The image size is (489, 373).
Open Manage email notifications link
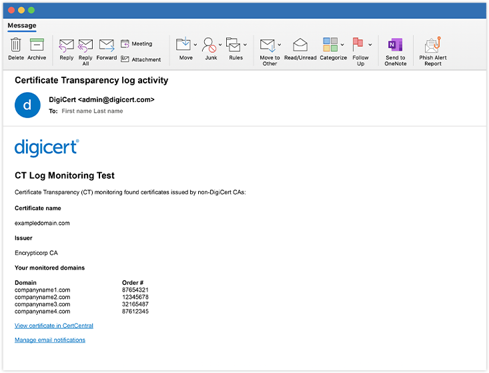50,340
